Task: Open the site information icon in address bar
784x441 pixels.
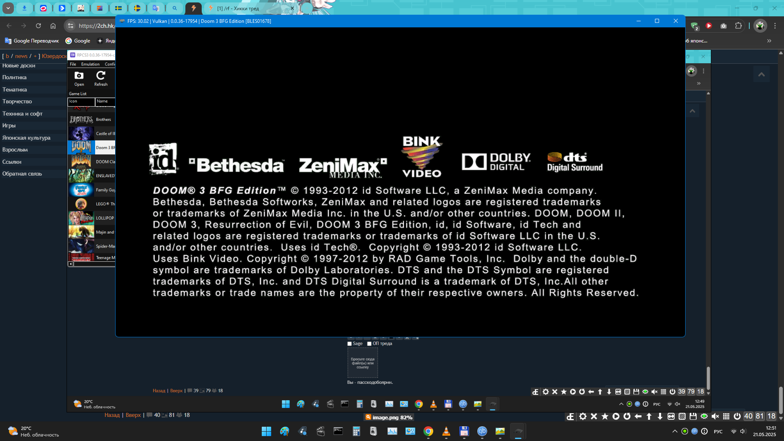Action: click(71, 26)
